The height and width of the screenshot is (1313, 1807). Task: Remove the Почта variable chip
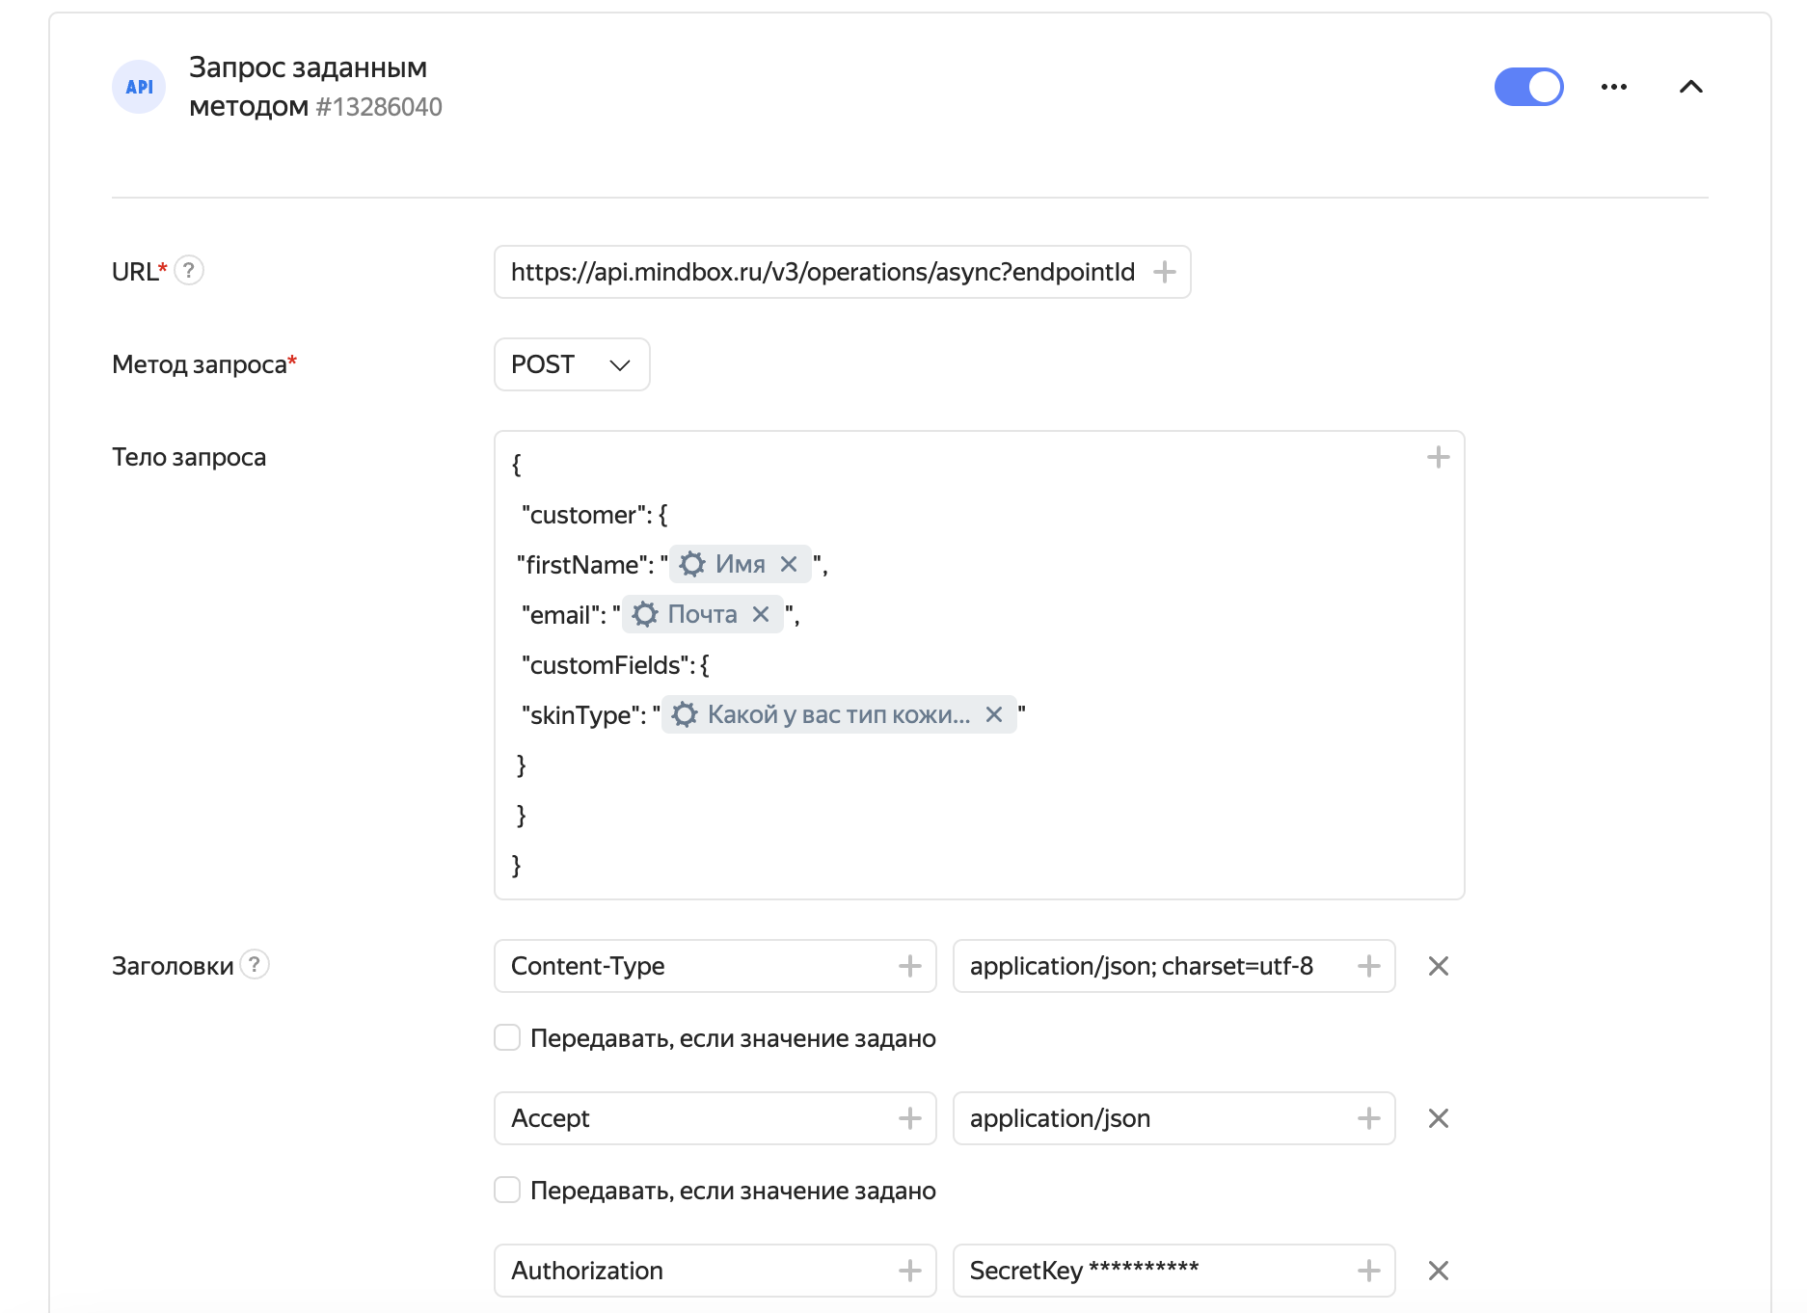761,614
